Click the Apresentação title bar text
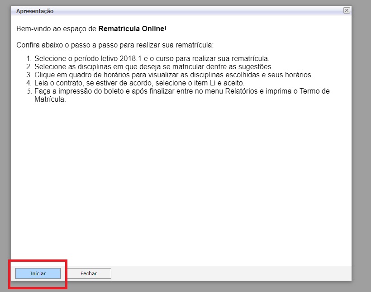This screenshot has width=371, height=292. (x=35, y=11)
